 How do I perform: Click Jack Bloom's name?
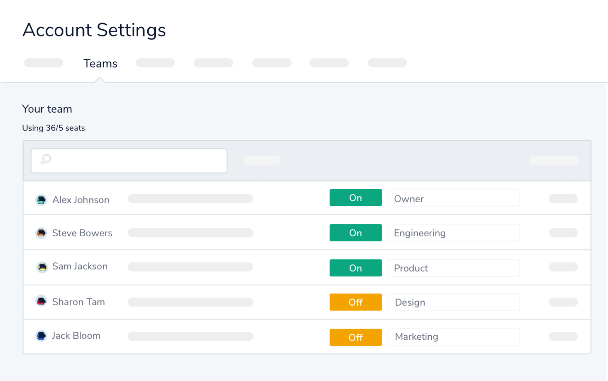[76, 336]
